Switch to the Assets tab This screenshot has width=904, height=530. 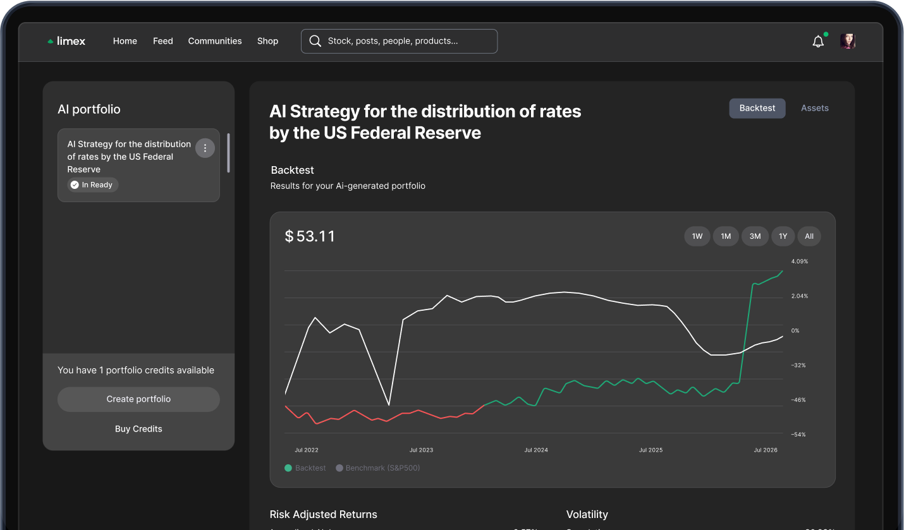814,108
